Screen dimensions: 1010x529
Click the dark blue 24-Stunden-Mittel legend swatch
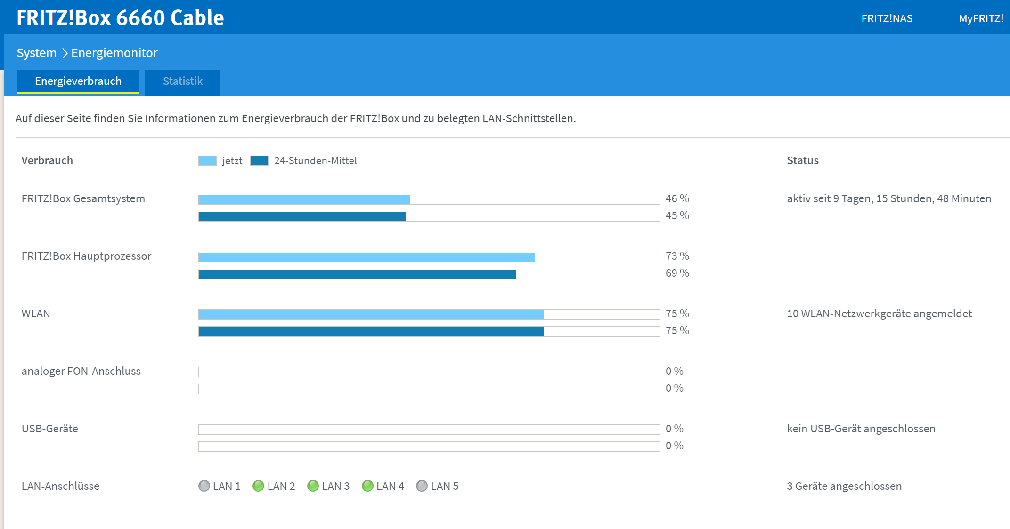(x=259, y=161)
